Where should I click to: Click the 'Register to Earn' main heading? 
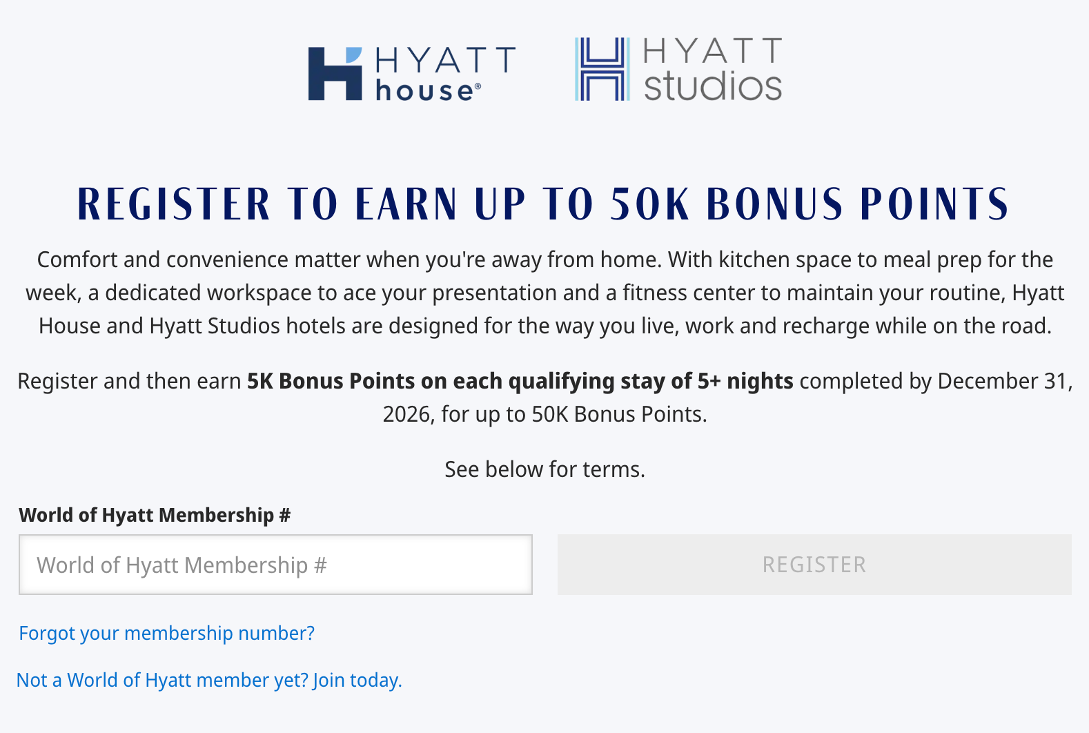tap(543, 204)
